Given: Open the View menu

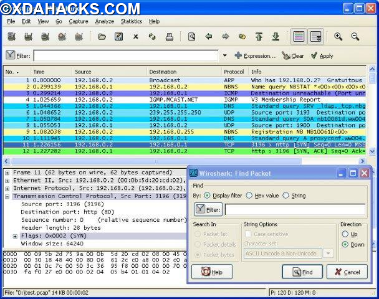Looking at the screenshot, I should click(x=43, y=22).
